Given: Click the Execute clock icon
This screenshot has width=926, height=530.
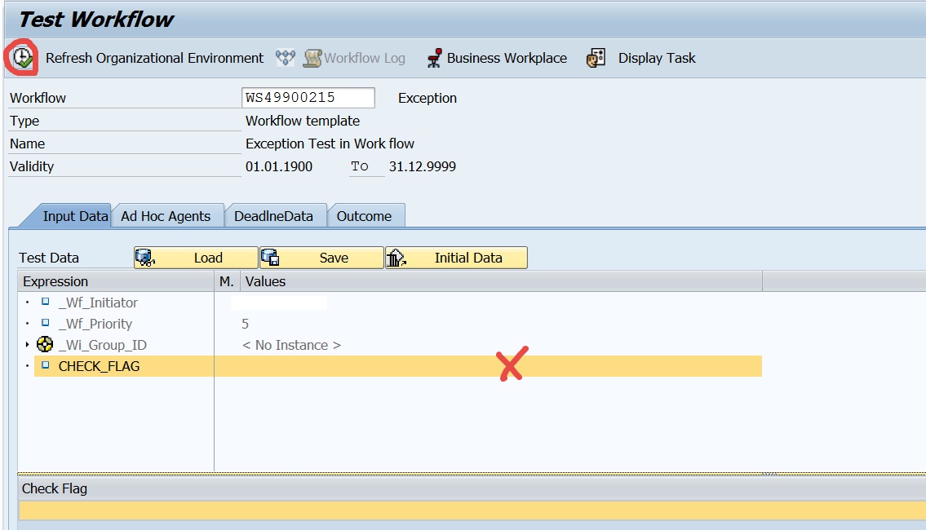Looking at the screenshot, I should tap(23, 58).
